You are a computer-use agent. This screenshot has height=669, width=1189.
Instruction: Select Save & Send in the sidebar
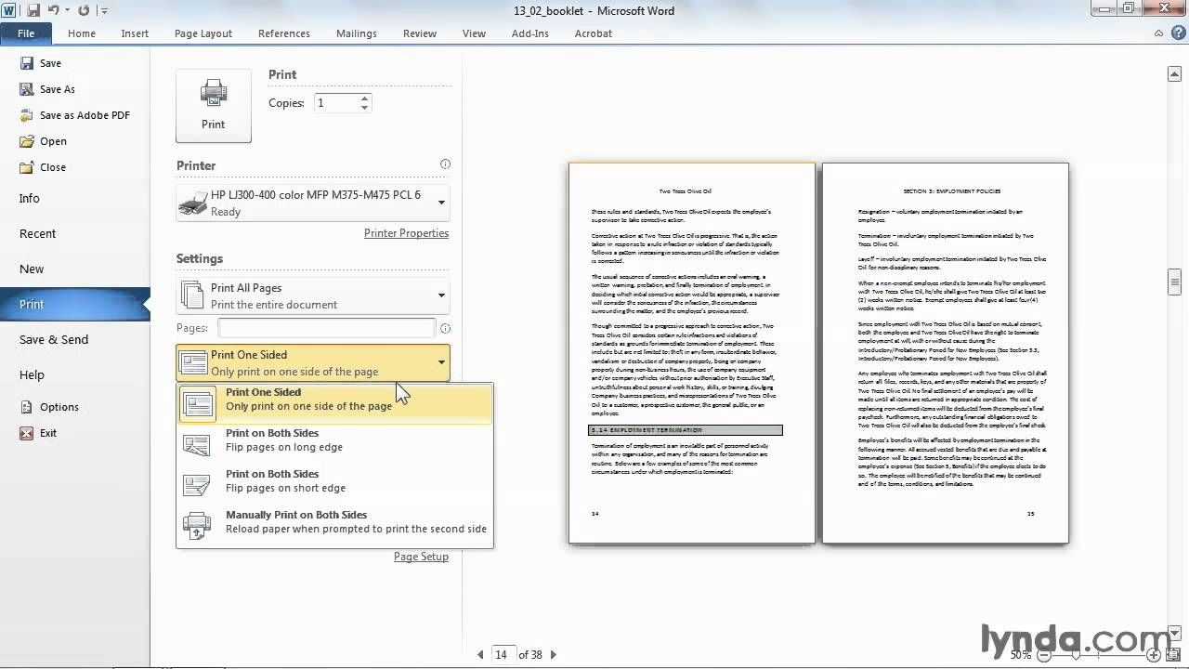[x=54, y=339]
